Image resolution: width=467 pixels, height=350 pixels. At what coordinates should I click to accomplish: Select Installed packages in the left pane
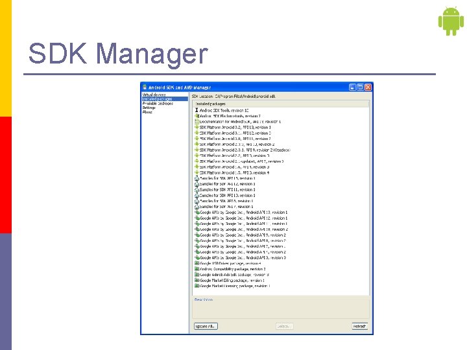tap(165, 99)
